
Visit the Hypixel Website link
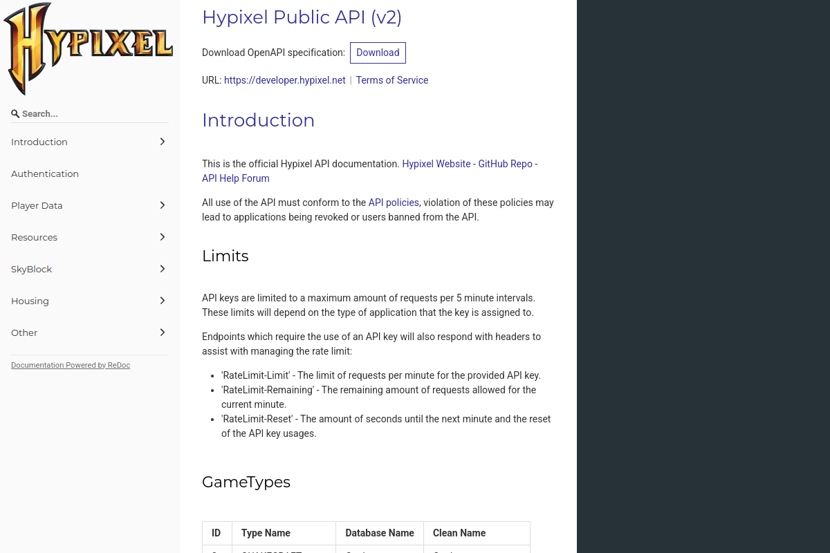pos(436,164)
